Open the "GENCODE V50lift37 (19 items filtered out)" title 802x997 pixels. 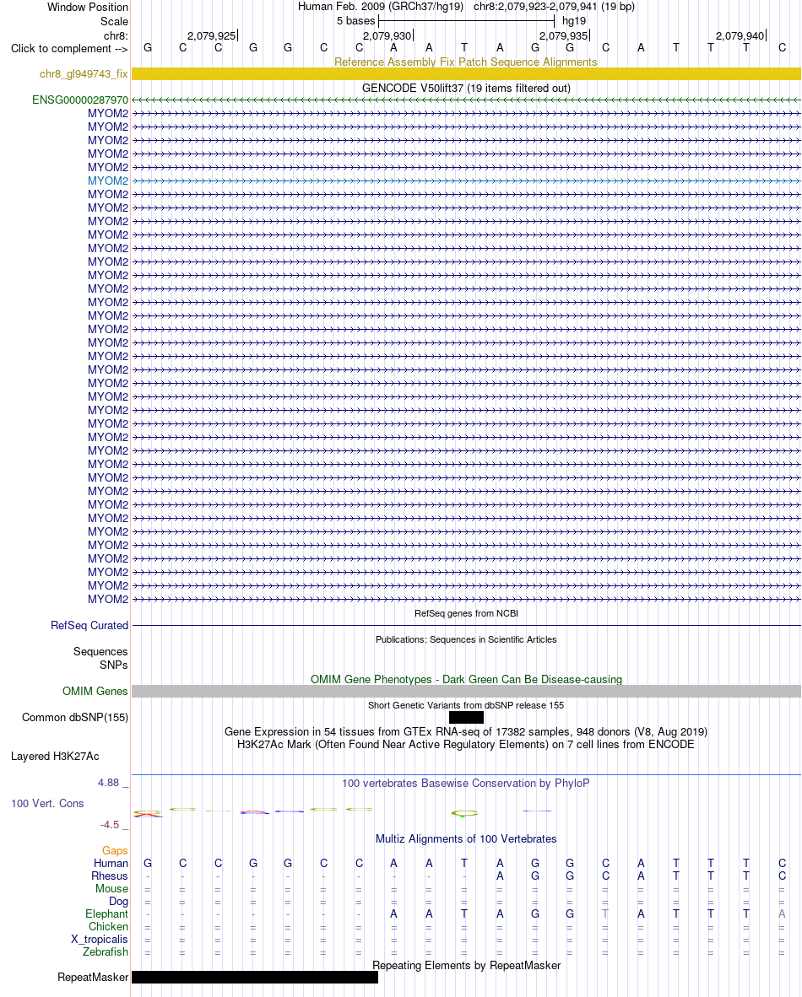pos(466,88)
